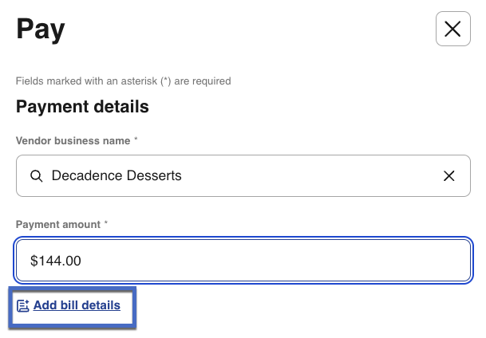Select the Decadence Desserts text
The width and height of the screenshot is (486, 338).
(117, 175)
